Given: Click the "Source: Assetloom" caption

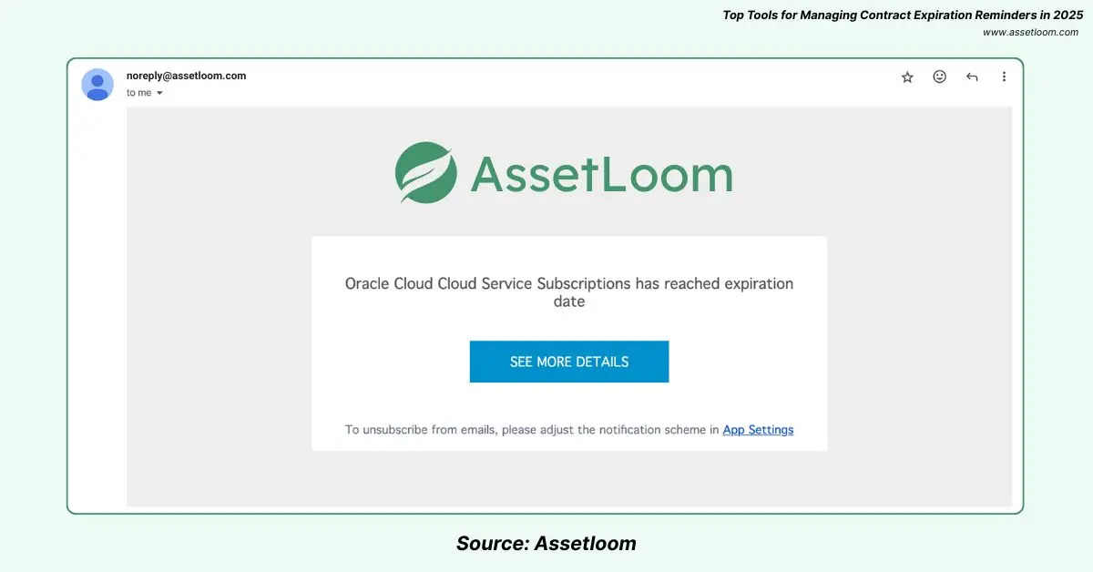Looking at the screenshot, I should click(546, 544).
